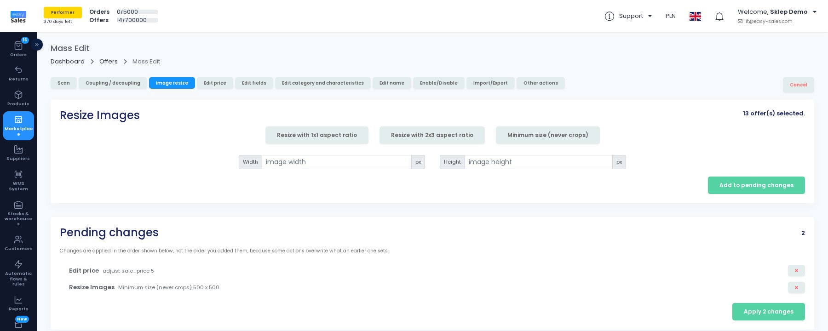Open Stocks & warehouse sidebar item
This screenshot has width=828, height=331.
point(18,213)
